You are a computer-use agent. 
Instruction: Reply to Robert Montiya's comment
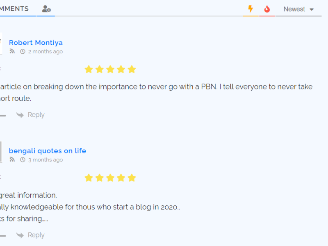(36, 115)
